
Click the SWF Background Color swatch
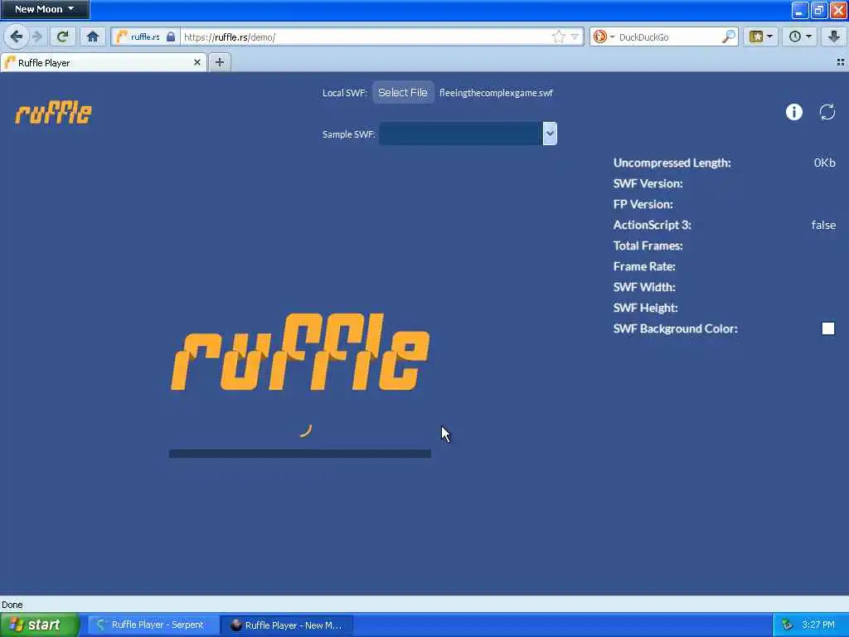828,328
